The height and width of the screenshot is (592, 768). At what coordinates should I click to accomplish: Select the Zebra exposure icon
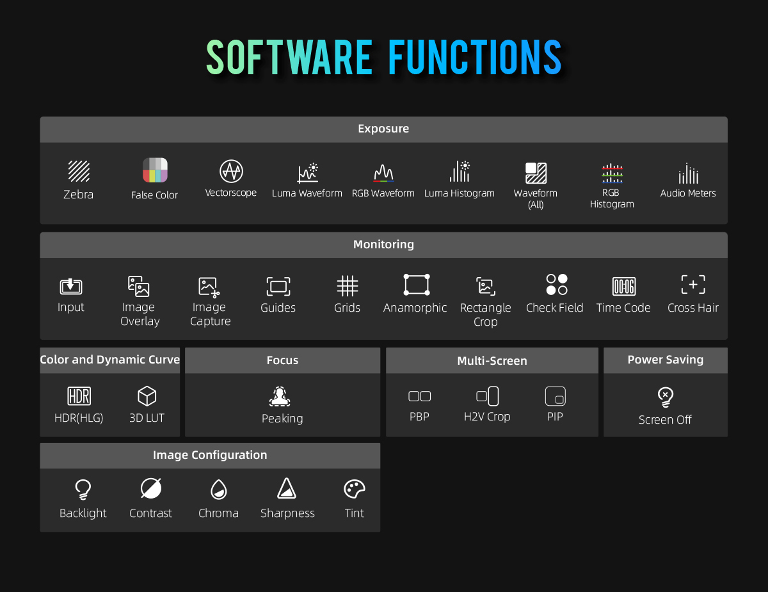[x=79, y=171]
